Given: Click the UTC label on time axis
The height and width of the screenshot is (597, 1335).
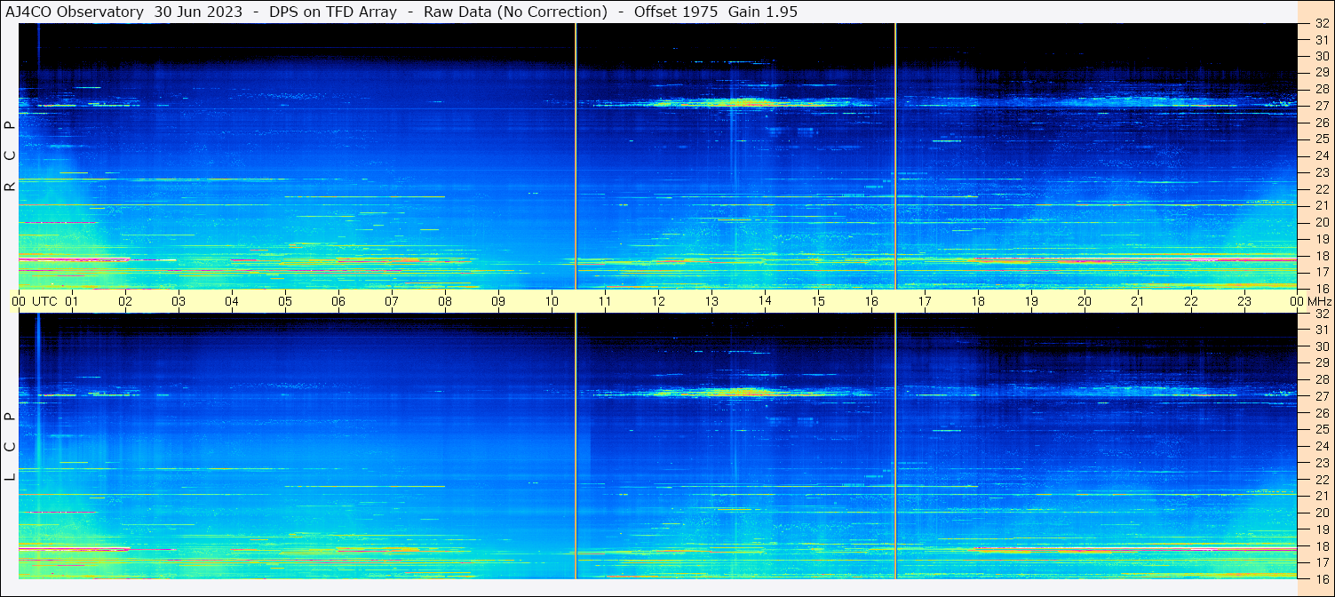Looking at the screenshot, I should click(45, 301).
